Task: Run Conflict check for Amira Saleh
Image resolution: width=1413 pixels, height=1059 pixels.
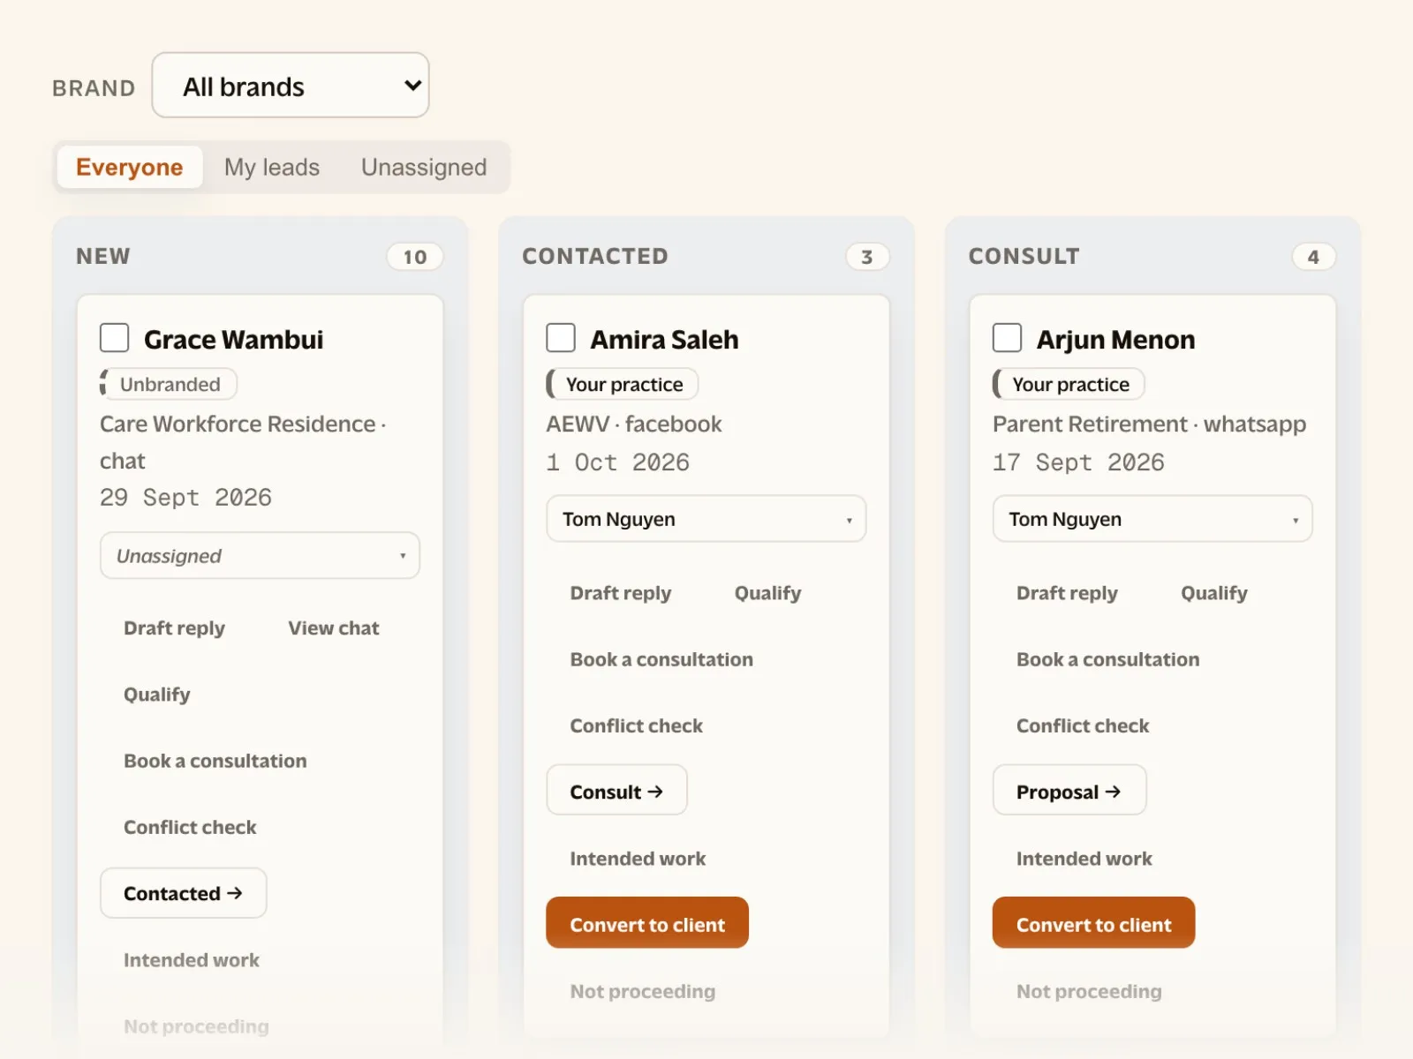Action: point(637,725)
